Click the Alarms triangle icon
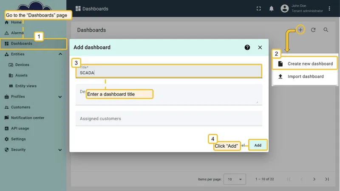Screen dimensions: 340x191 (7, 33)
